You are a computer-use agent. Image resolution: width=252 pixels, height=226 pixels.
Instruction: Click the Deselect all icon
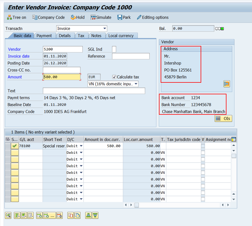pos(31,216)
